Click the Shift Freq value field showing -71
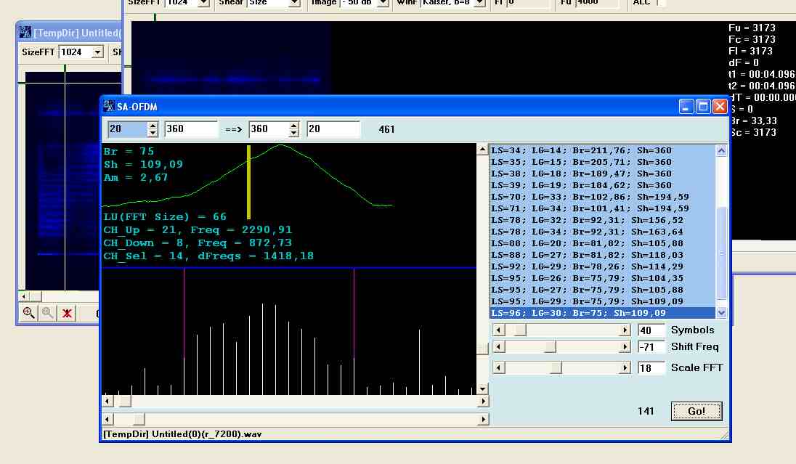796x464 pixels. [651, 347]
